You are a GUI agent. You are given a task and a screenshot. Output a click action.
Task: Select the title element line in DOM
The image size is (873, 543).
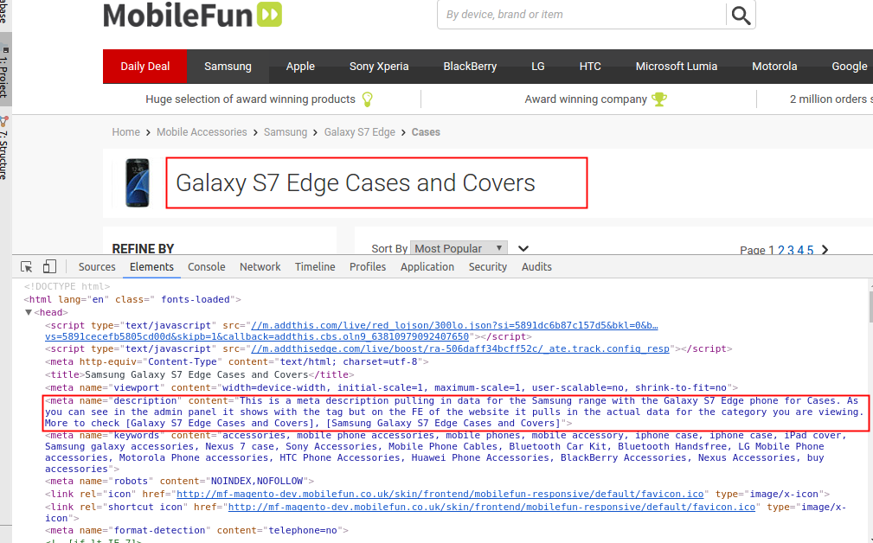coord(200,375)
